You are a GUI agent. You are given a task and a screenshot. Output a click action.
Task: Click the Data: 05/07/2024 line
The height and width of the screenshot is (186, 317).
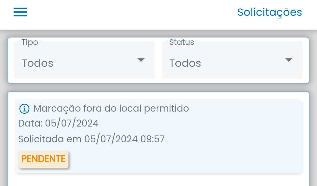coord(58,123)
